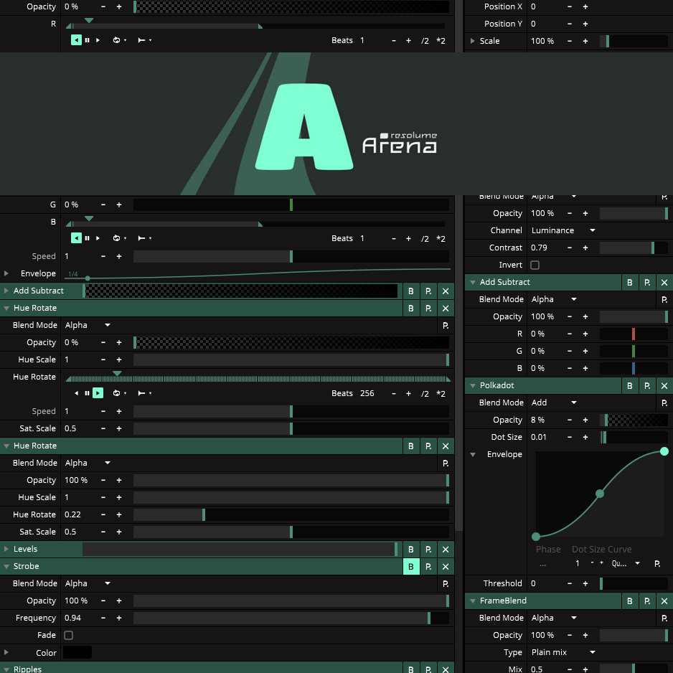Play backwards the R parameter animation
Image resolution: width=673 pixels, height=673 pixels.
coord(76,40)
